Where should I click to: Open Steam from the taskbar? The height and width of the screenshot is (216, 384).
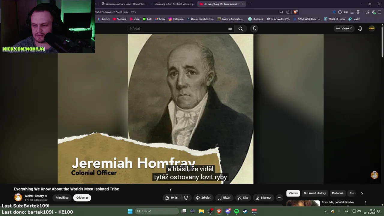tap(245, 211)
